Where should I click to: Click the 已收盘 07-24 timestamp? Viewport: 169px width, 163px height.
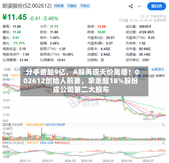coord(142,21)
